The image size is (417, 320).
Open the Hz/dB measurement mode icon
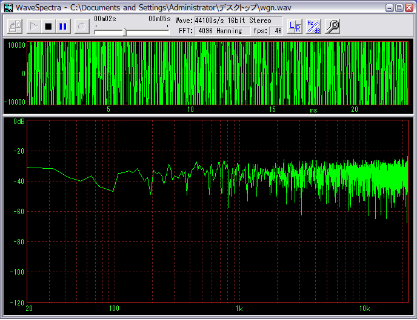(x=313, y=26)
